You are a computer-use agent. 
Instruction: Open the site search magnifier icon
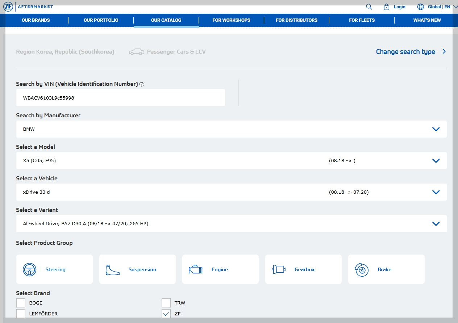369,7
